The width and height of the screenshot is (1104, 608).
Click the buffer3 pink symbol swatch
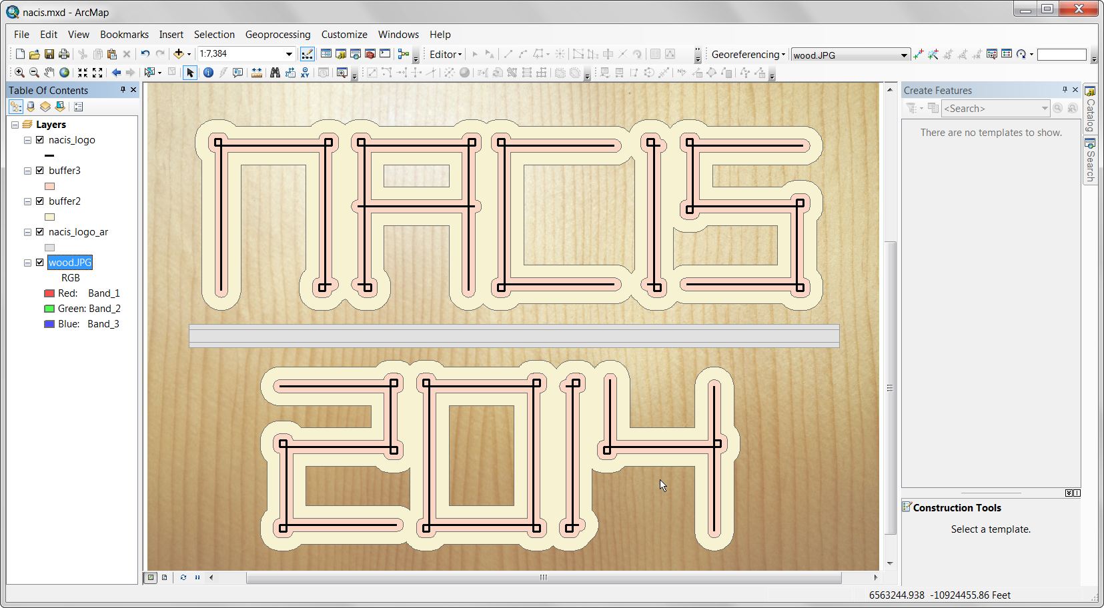pos(49,187)
